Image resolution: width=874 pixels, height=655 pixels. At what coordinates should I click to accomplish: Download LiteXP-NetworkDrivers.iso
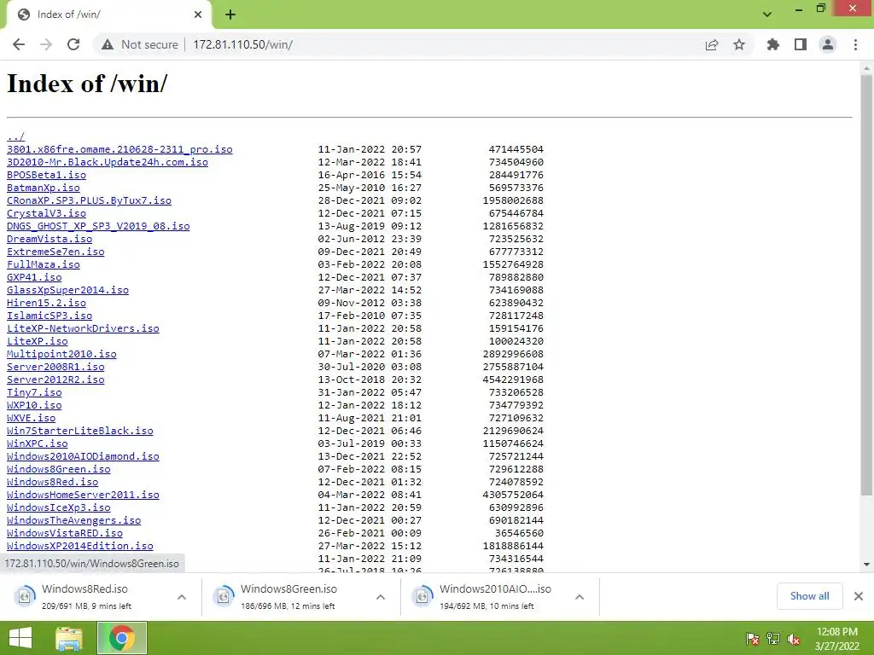83,328
